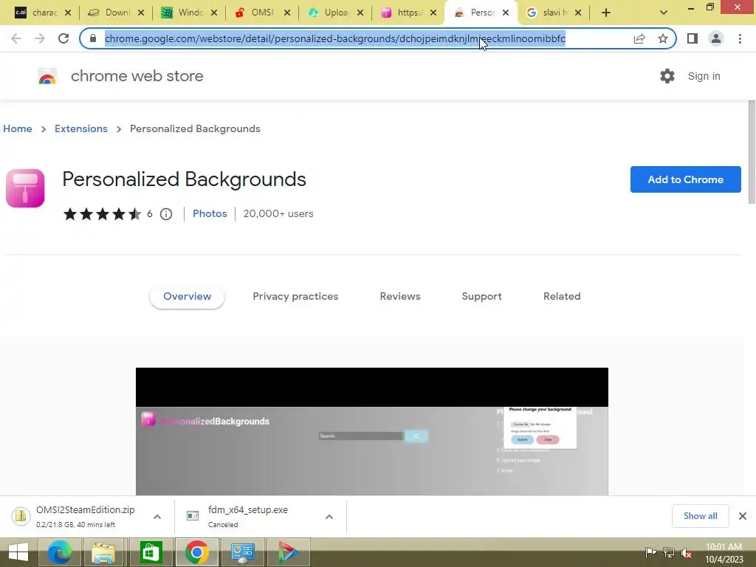Click the padlock site info icon

[93, 38]
